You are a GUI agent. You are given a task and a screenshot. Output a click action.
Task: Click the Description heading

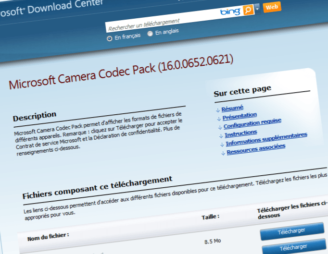point(35,116)
